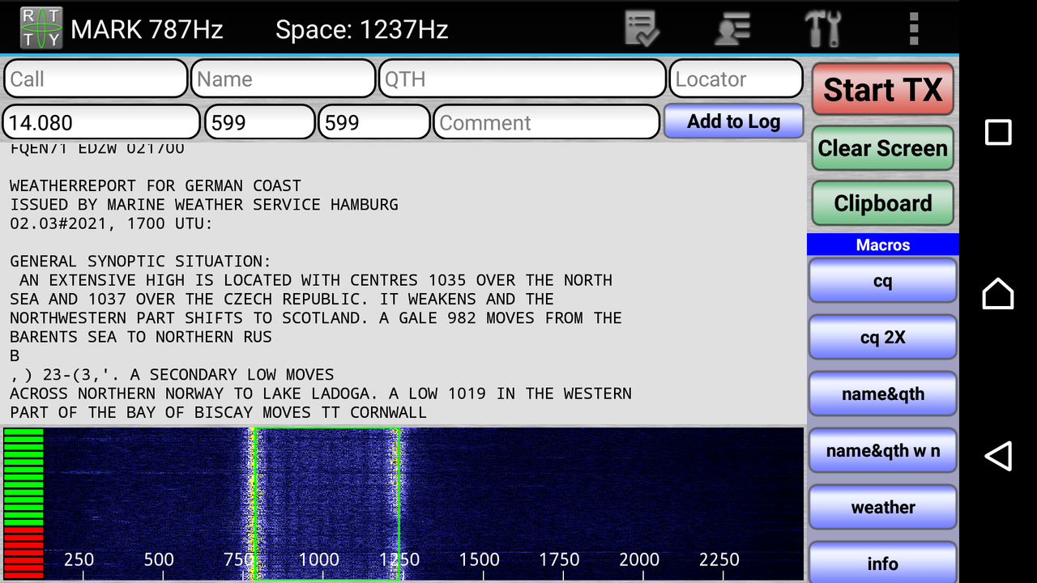Tap the waterfall at 250 Hz
Image resolution: width=1037 pixels, height=583 pixels.
click(x=79, y=560)
